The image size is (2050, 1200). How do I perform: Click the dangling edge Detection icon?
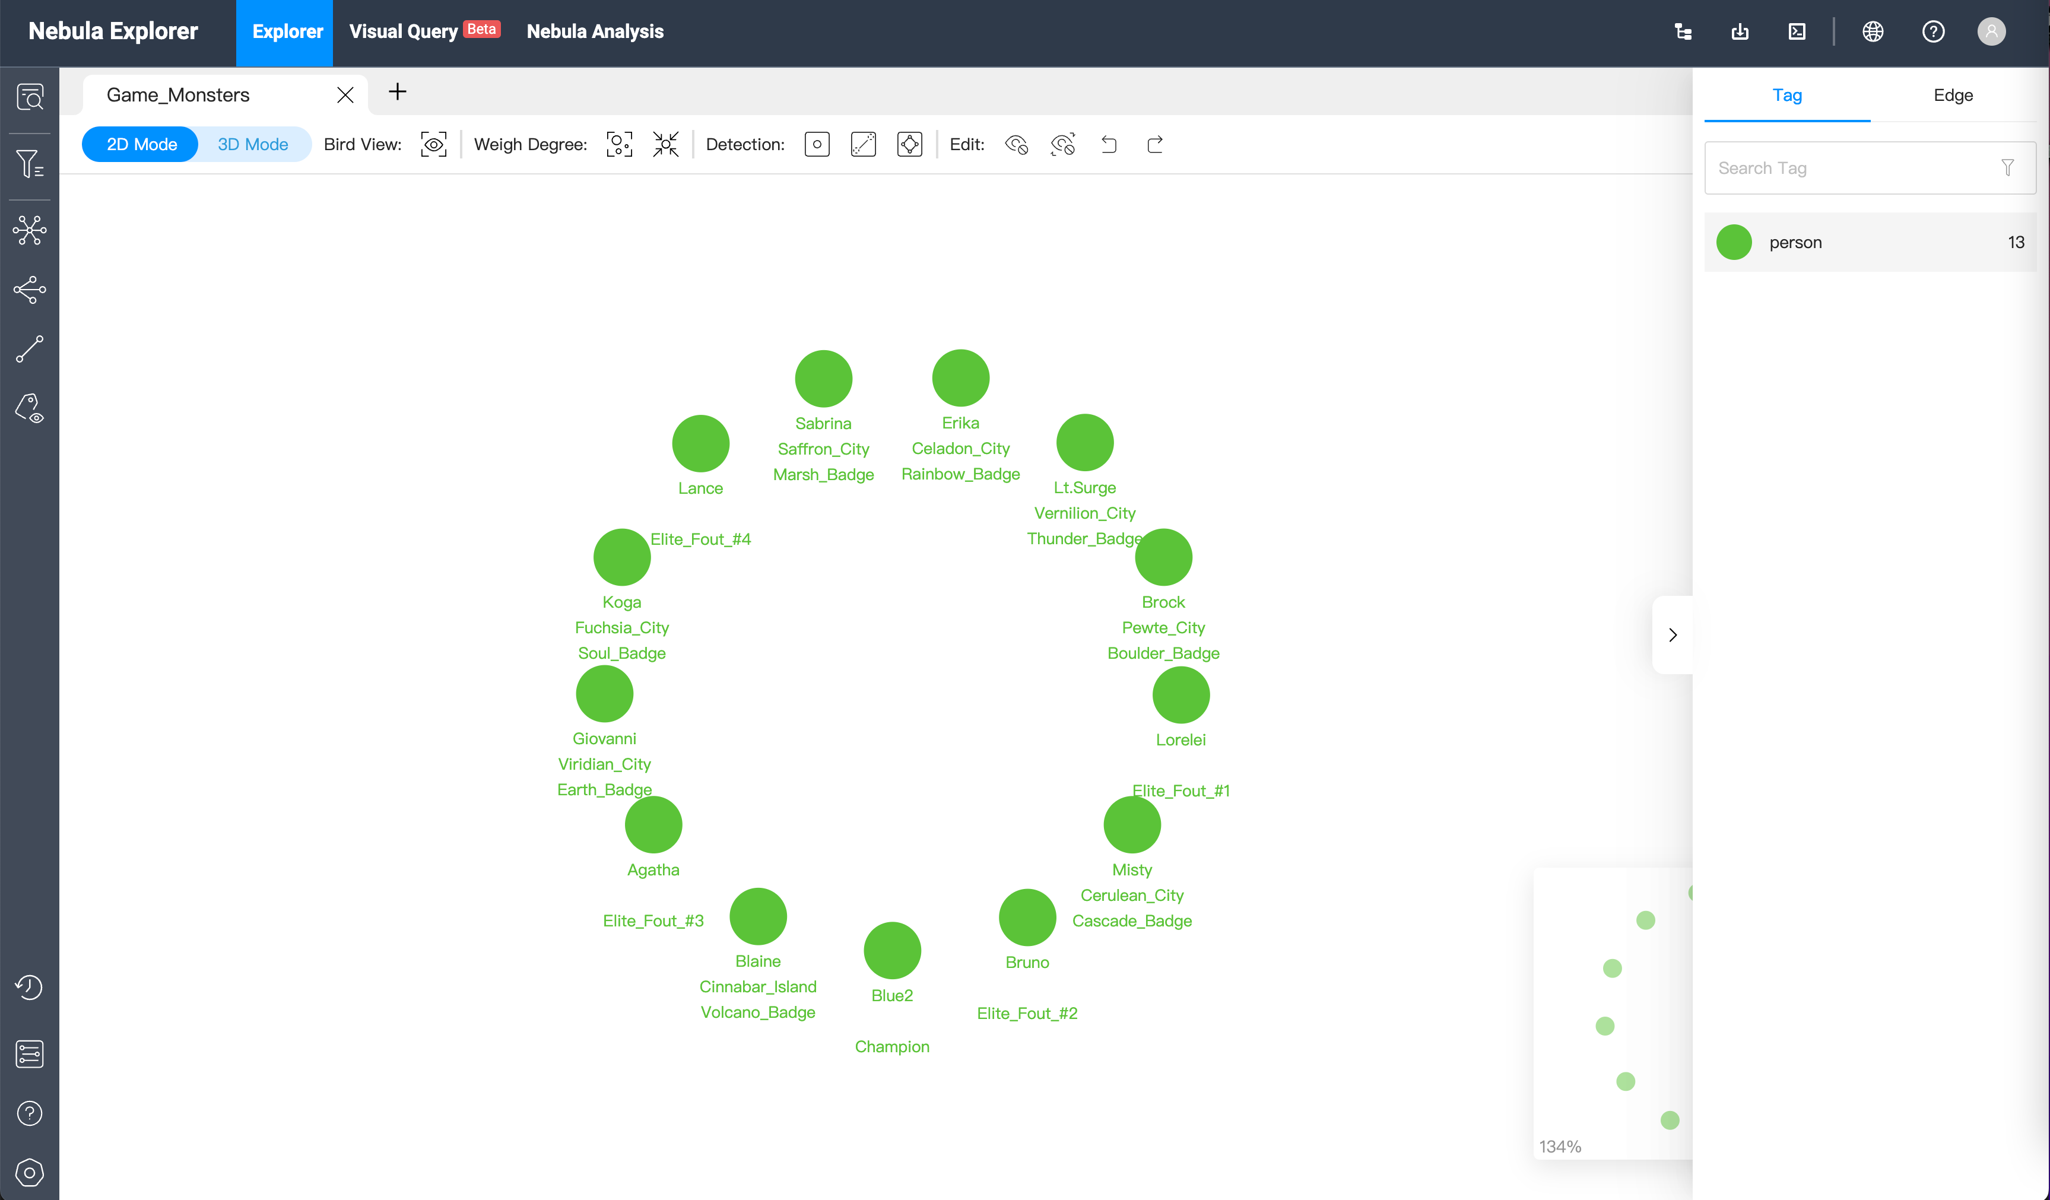[863, 145]
